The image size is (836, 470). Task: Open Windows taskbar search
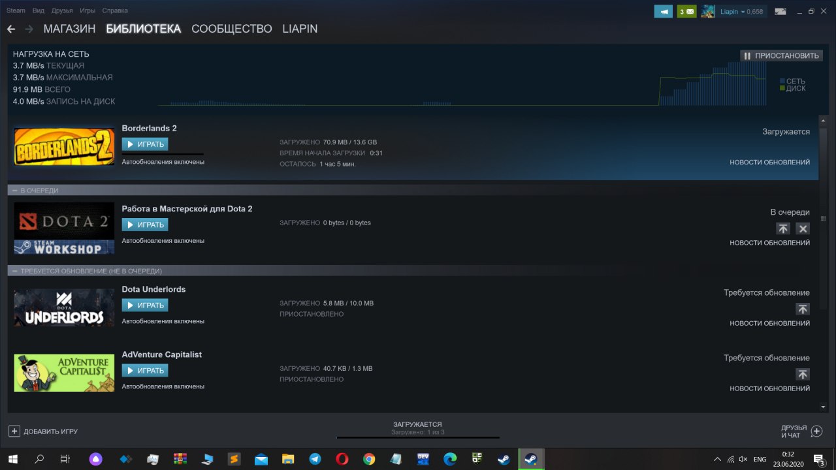click(39, 459)
